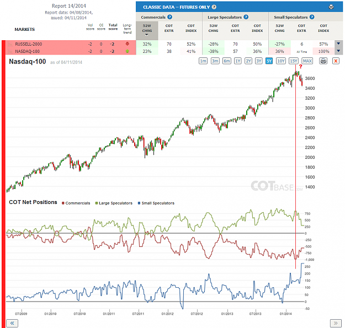Click the MARKETS column header
This screenshot has height=328, width=345.
25,29
